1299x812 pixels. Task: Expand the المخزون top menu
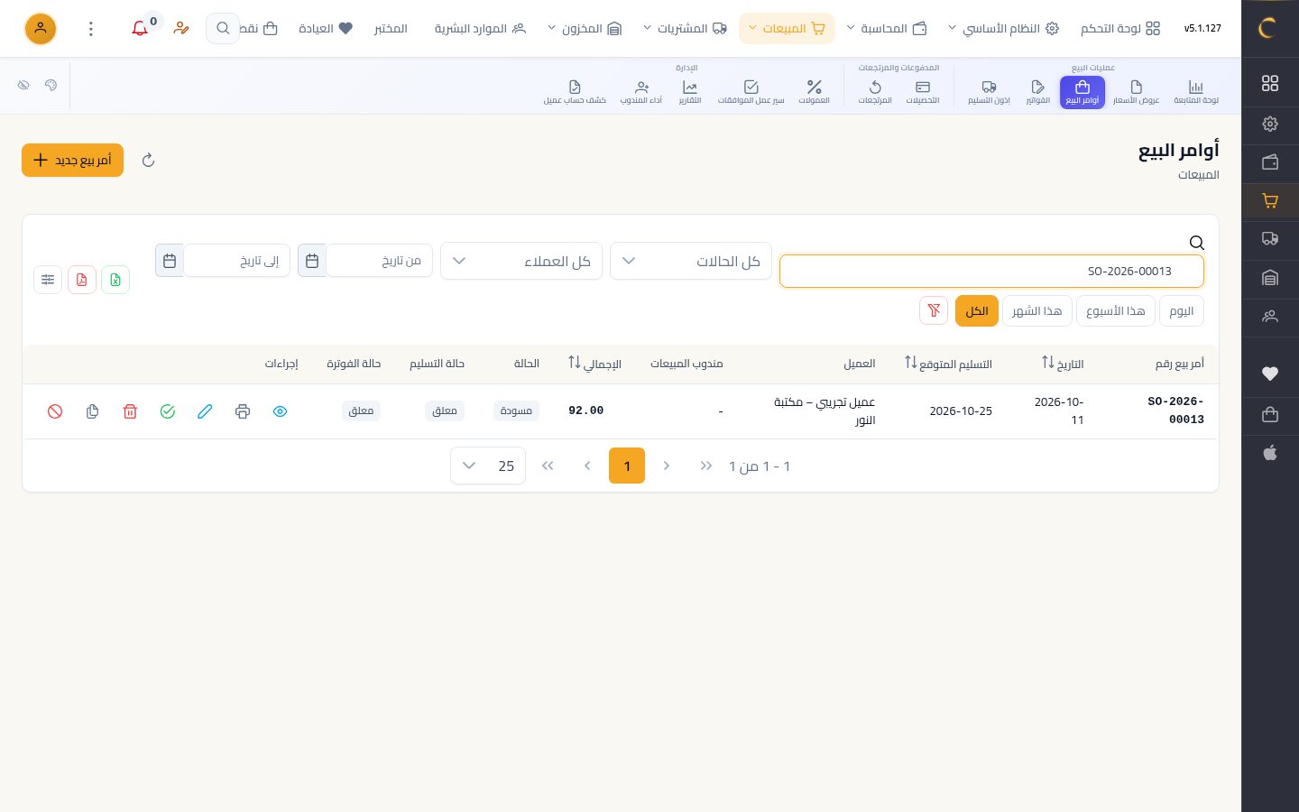pos(585,29)
